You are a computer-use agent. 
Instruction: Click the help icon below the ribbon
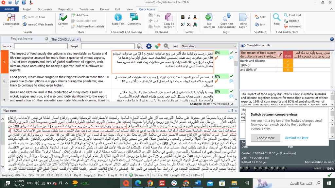click(x=332, y=39)
